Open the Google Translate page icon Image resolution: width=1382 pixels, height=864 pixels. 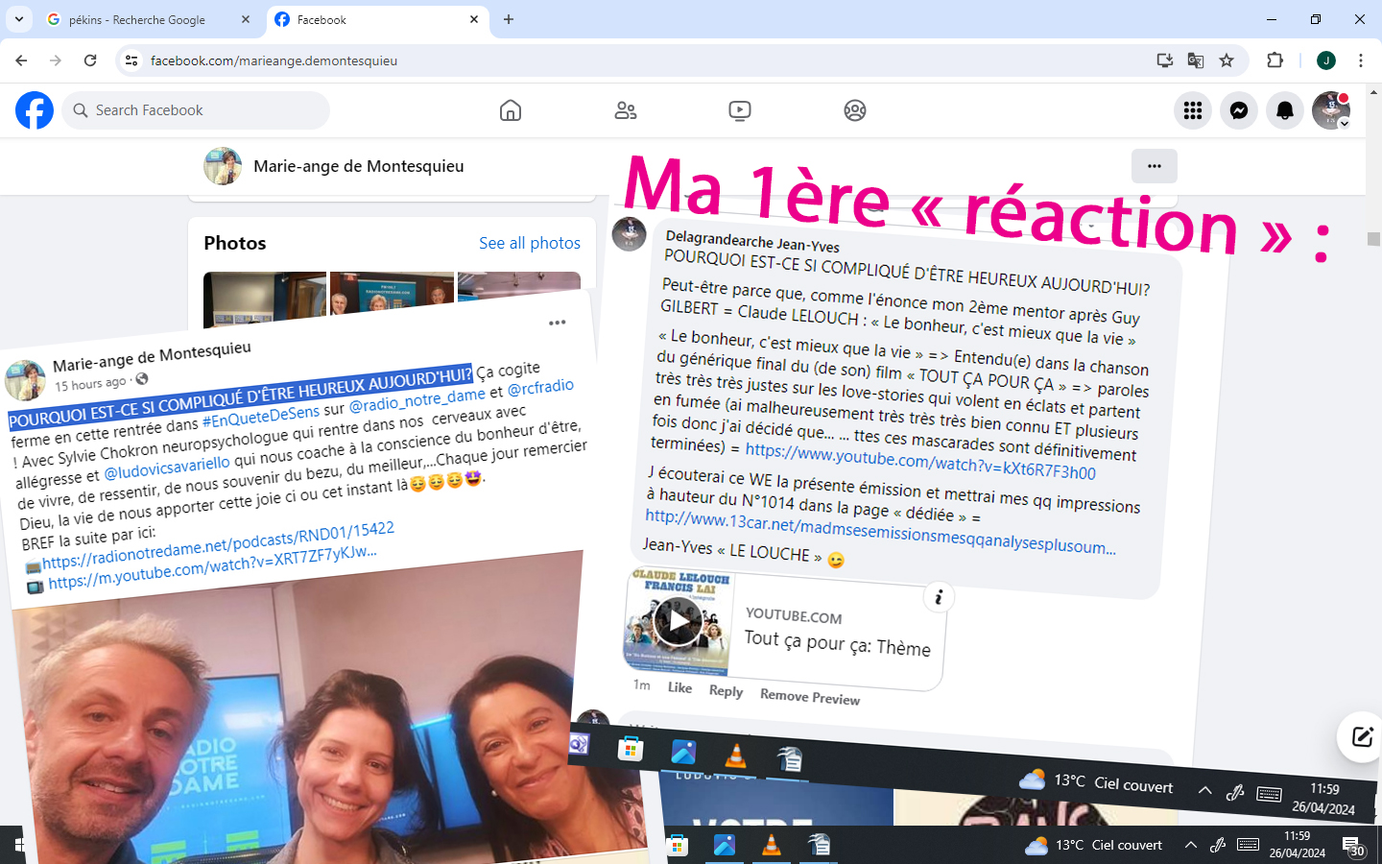click(1196, 60)
